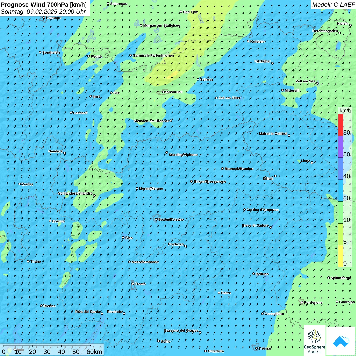The width and height of the screenshot is (356, 356).
Task: Click the Schwaz location marker
Action: 198,79
